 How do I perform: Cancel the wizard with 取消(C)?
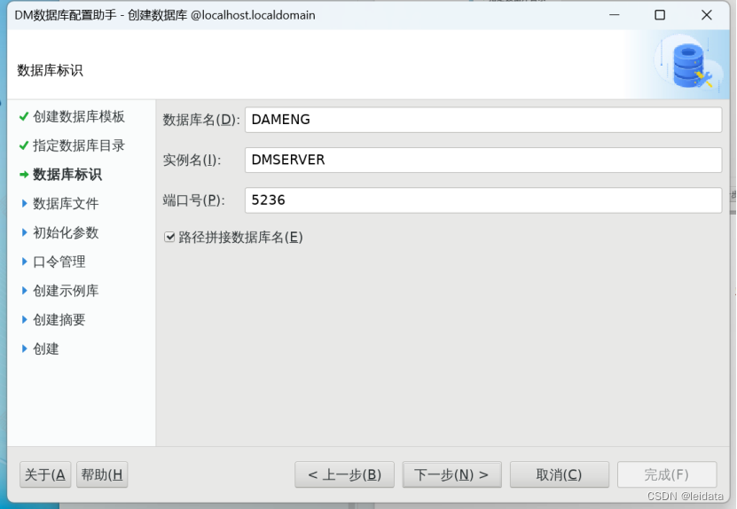click(560, 474)
